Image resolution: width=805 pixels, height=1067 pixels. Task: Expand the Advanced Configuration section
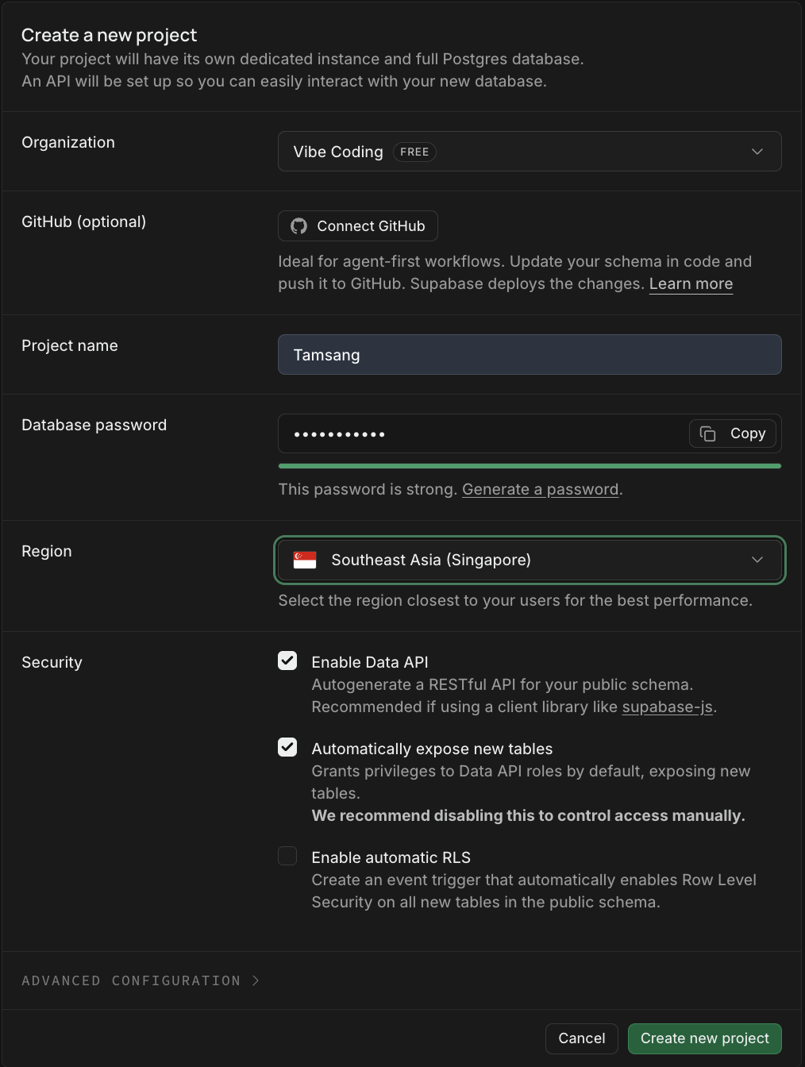tap(141, 980)
